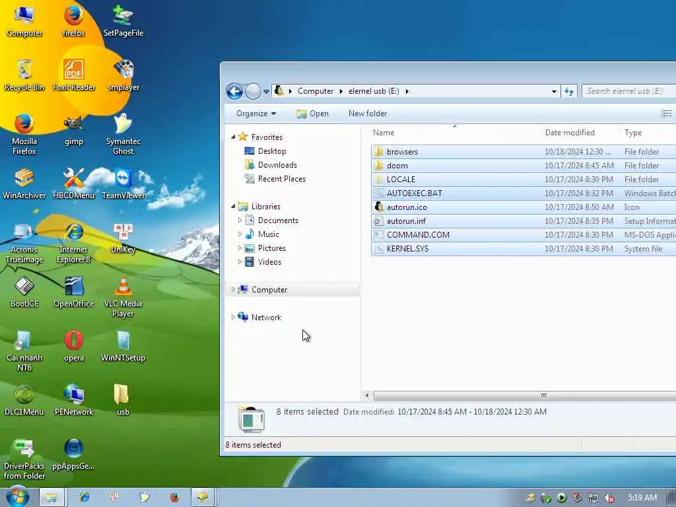The image size is (676, 507).
Task: Open VLC Media Player icon
Action: (x=123, y=296)
